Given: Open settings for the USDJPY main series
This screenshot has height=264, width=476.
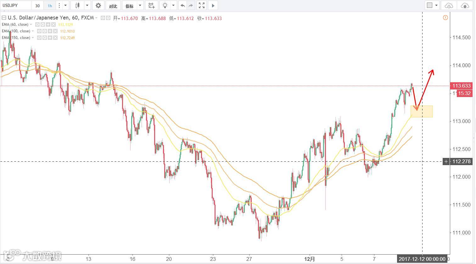Looking at the screenshot, I should coord(108,18).
